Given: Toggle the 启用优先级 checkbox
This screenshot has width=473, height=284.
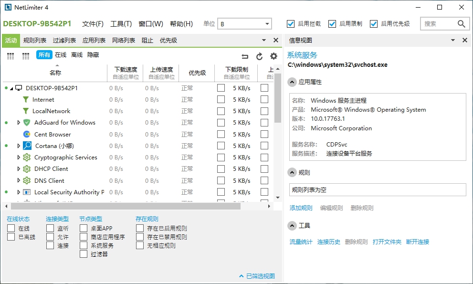Looking at the screenshot, I should [x=373, y=24].
